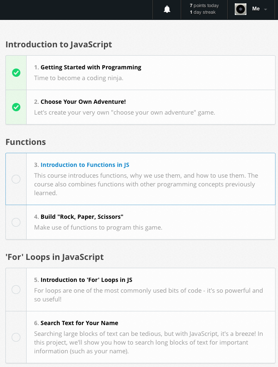
Task: Select the circle beside Introduction to Functions
Action: (x=16, y=179)
